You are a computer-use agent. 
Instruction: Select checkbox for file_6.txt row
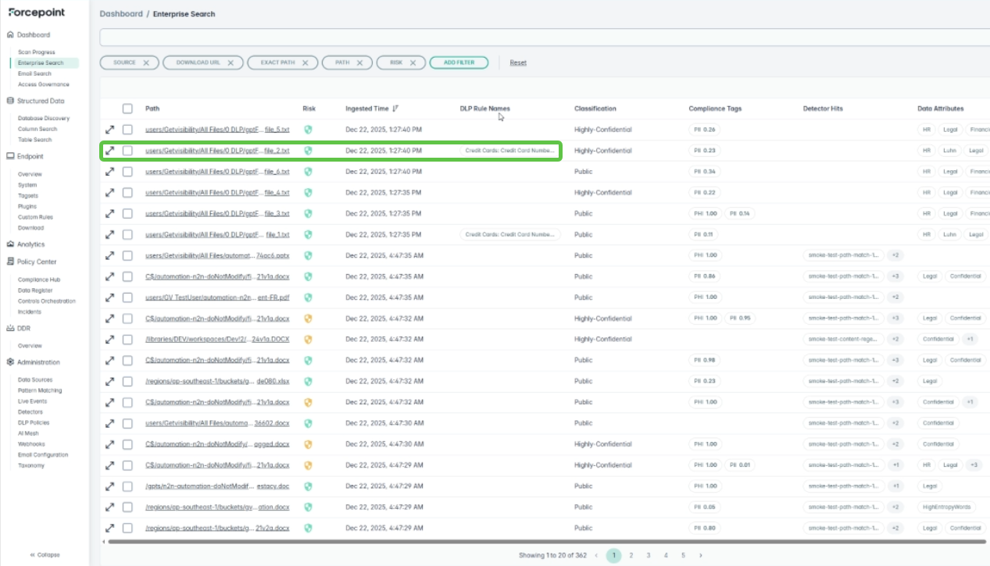[127, 172]
